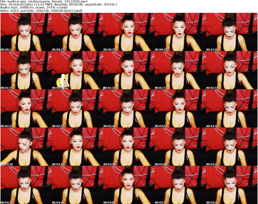Select the thumbnail stamped 00:01:44
The image size is (258, 204).
[129, 70]
